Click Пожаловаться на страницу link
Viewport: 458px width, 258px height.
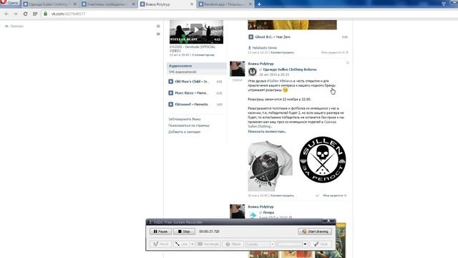point(189,125)
